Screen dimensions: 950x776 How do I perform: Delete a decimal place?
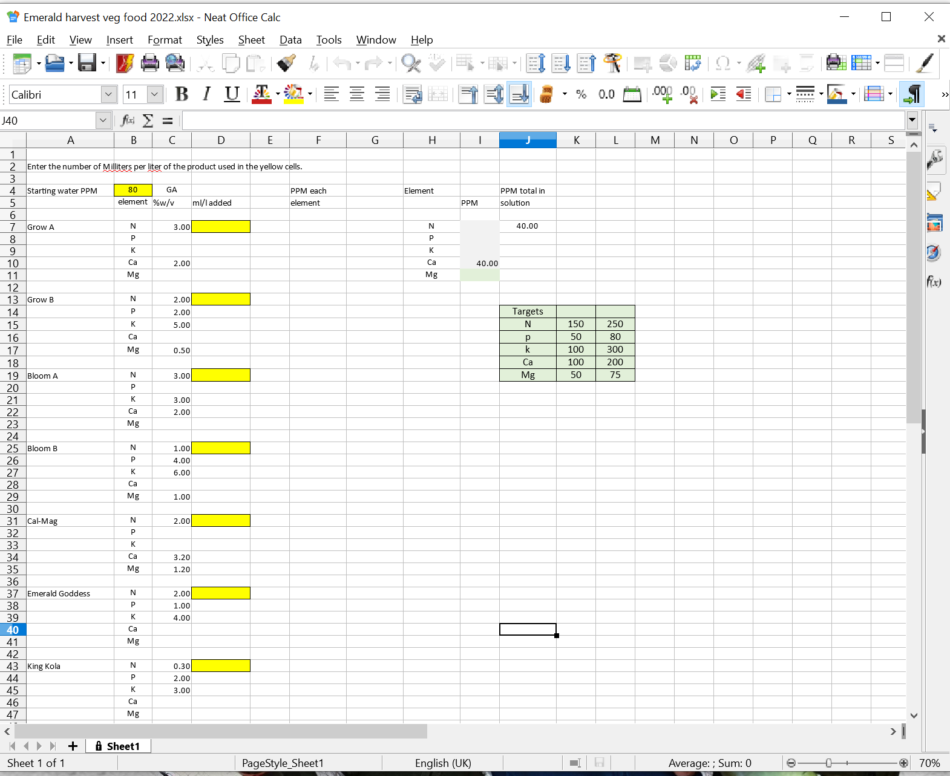pos(689,94)
